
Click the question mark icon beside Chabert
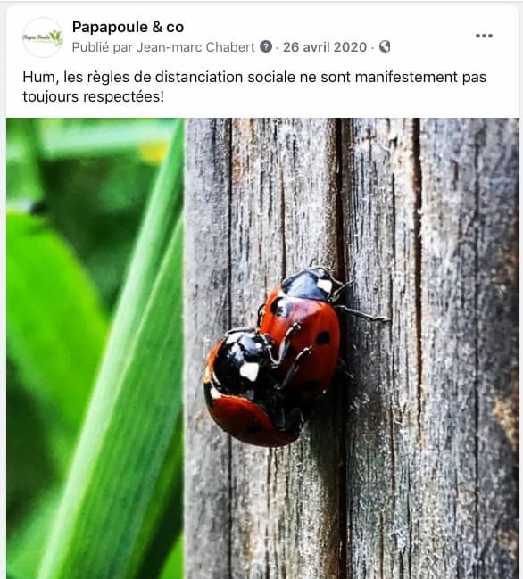coord(266,47)
